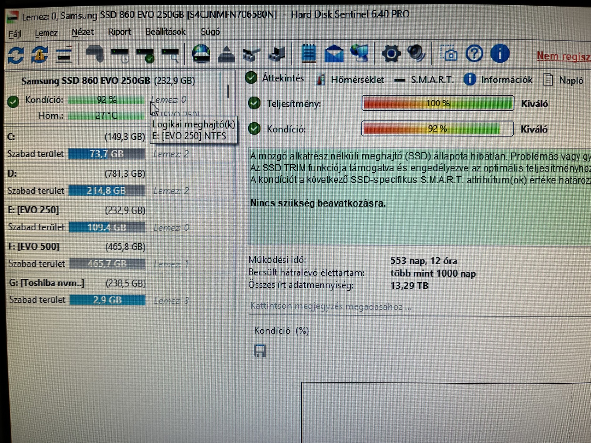
Task: Click the dark stacked-boxes icon left of the notepad
Action: pos(277,54)
